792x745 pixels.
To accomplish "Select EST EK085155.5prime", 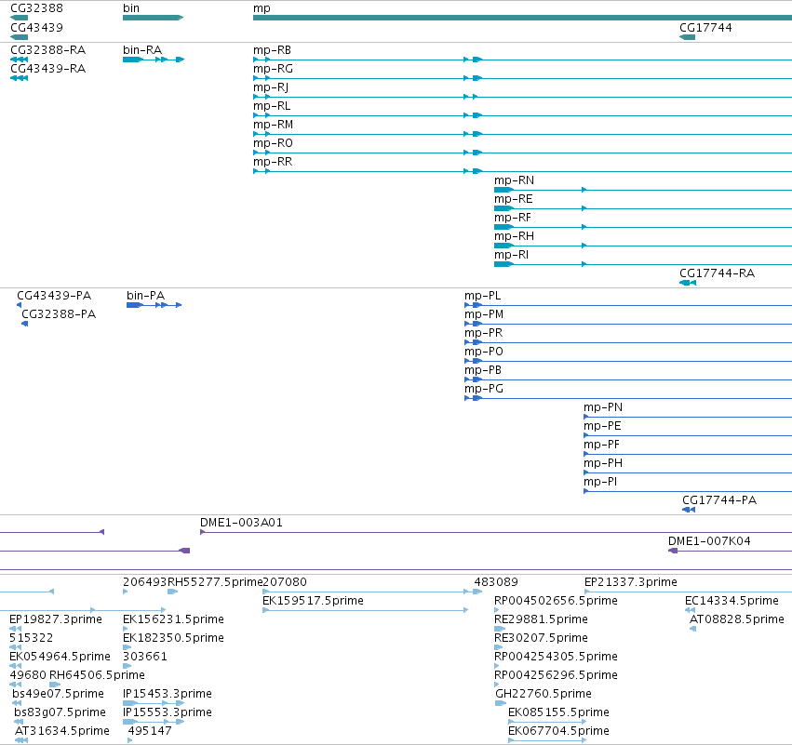I will pos(558,712).
